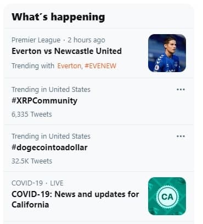This screenshot has height=224, width=203.
Task: Open the green CA badge thumbnail
Action: [x=167, y=196]
